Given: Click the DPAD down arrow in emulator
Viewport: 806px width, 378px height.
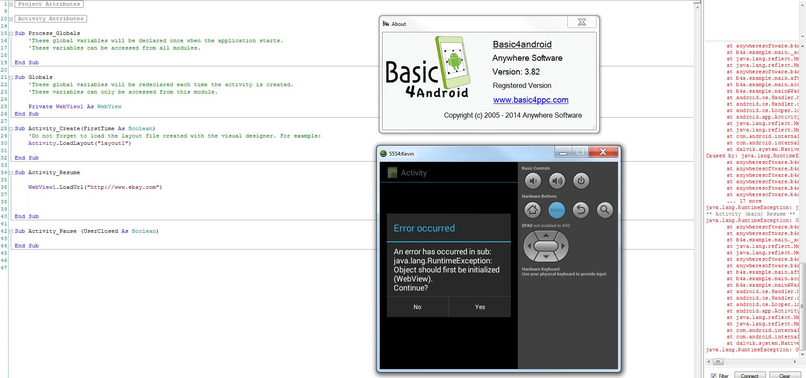Looking at the screenshot, I should coord(546,257).
